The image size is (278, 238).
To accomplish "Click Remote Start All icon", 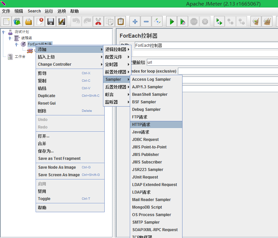I will [x=219, y=22].
